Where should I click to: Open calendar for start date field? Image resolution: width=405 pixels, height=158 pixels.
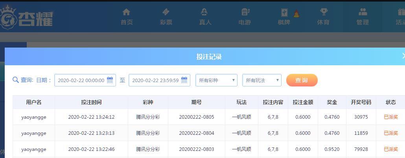[x=110, y=80]
